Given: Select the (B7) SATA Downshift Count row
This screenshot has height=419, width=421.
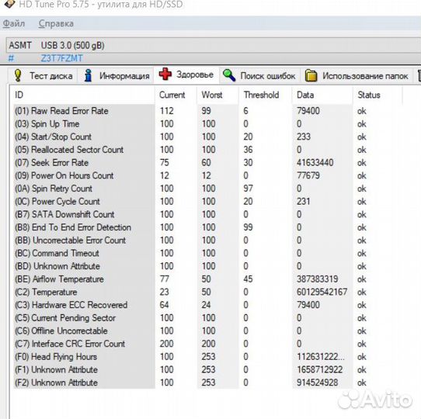Looking at the screenshot, I should point(208,214).
